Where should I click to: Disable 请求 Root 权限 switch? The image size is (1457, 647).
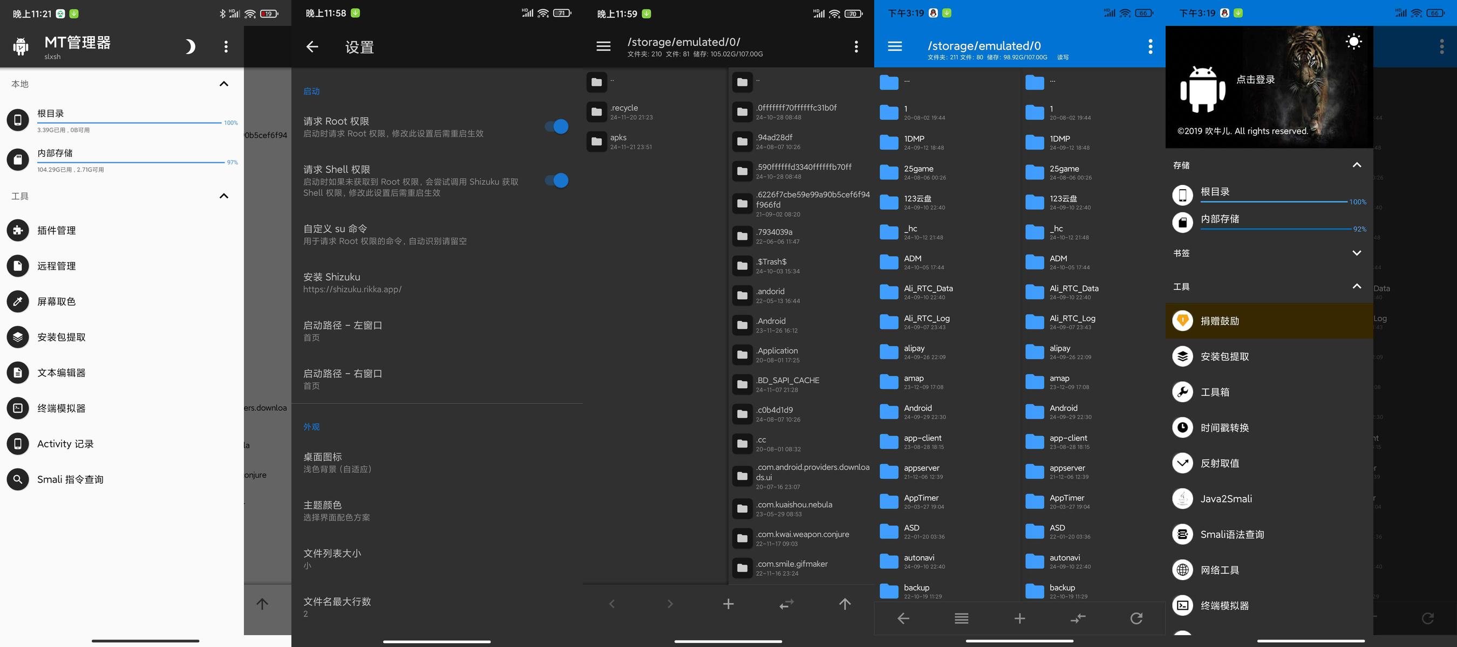[x=556, y=127]
